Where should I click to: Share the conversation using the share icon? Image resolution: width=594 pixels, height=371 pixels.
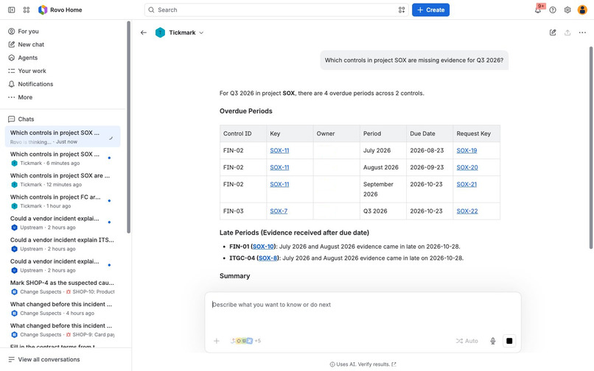(567, 32)
